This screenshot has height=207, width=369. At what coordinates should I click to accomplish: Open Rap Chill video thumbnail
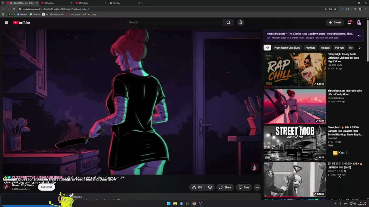(x=295, y=70)
